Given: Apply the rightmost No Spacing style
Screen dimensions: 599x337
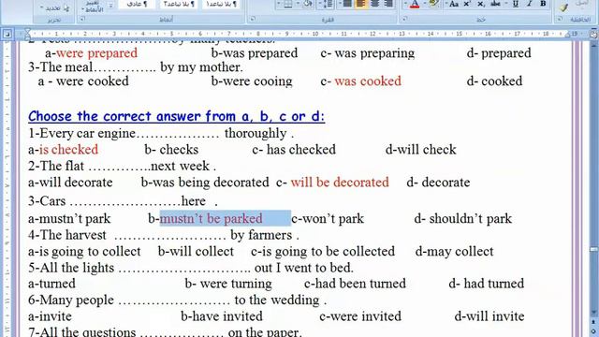Looking at the screenshot, I should click(221, 4).
